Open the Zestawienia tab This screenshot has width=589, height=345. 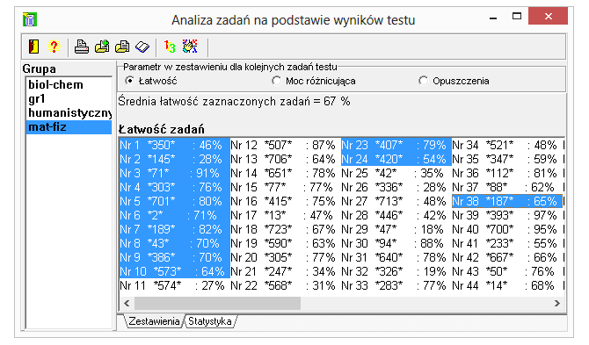pyautogui.click(x=154, y=321)
